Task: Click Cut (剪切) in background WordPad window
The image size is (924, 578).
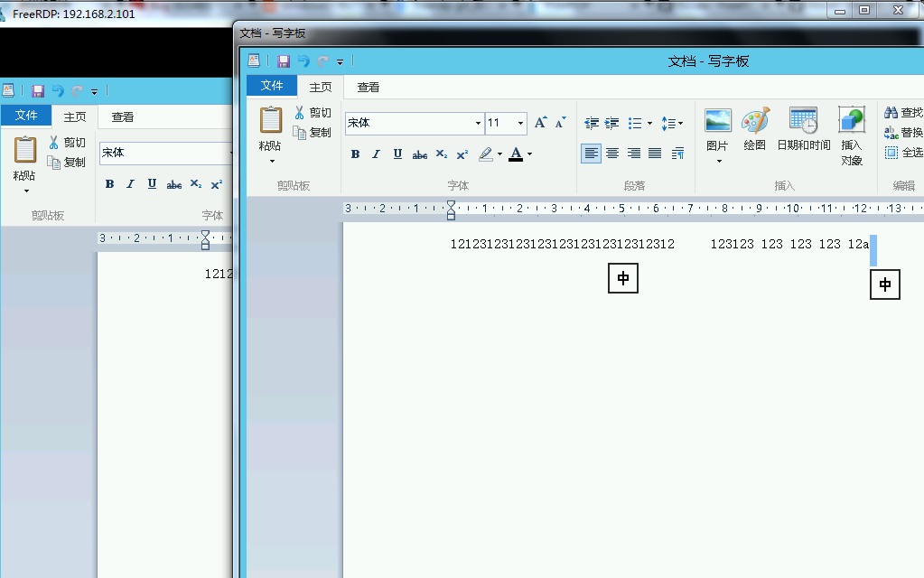Action: (x=67, y=143)
